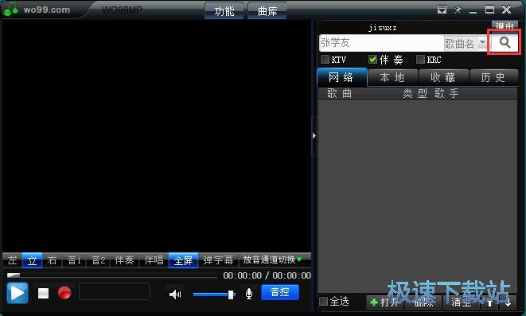Toggle 弹字幕 subtitle display
526x316 pixels.
click(218, 260)
